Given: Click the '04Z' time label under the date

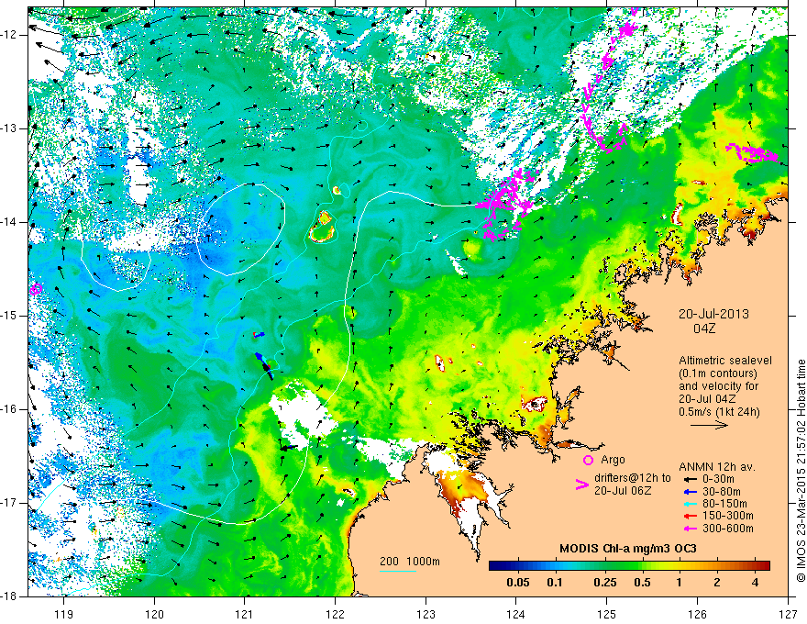Looking at the screenshot, I should coord(704,329).
